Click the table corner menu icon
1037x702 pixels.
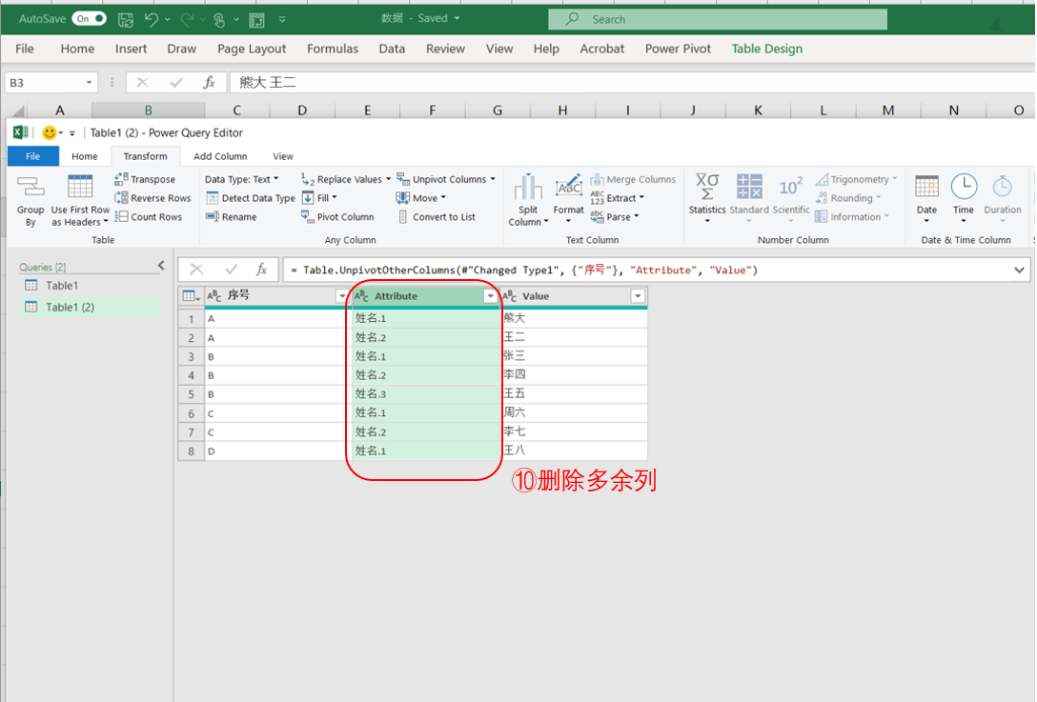191,296
